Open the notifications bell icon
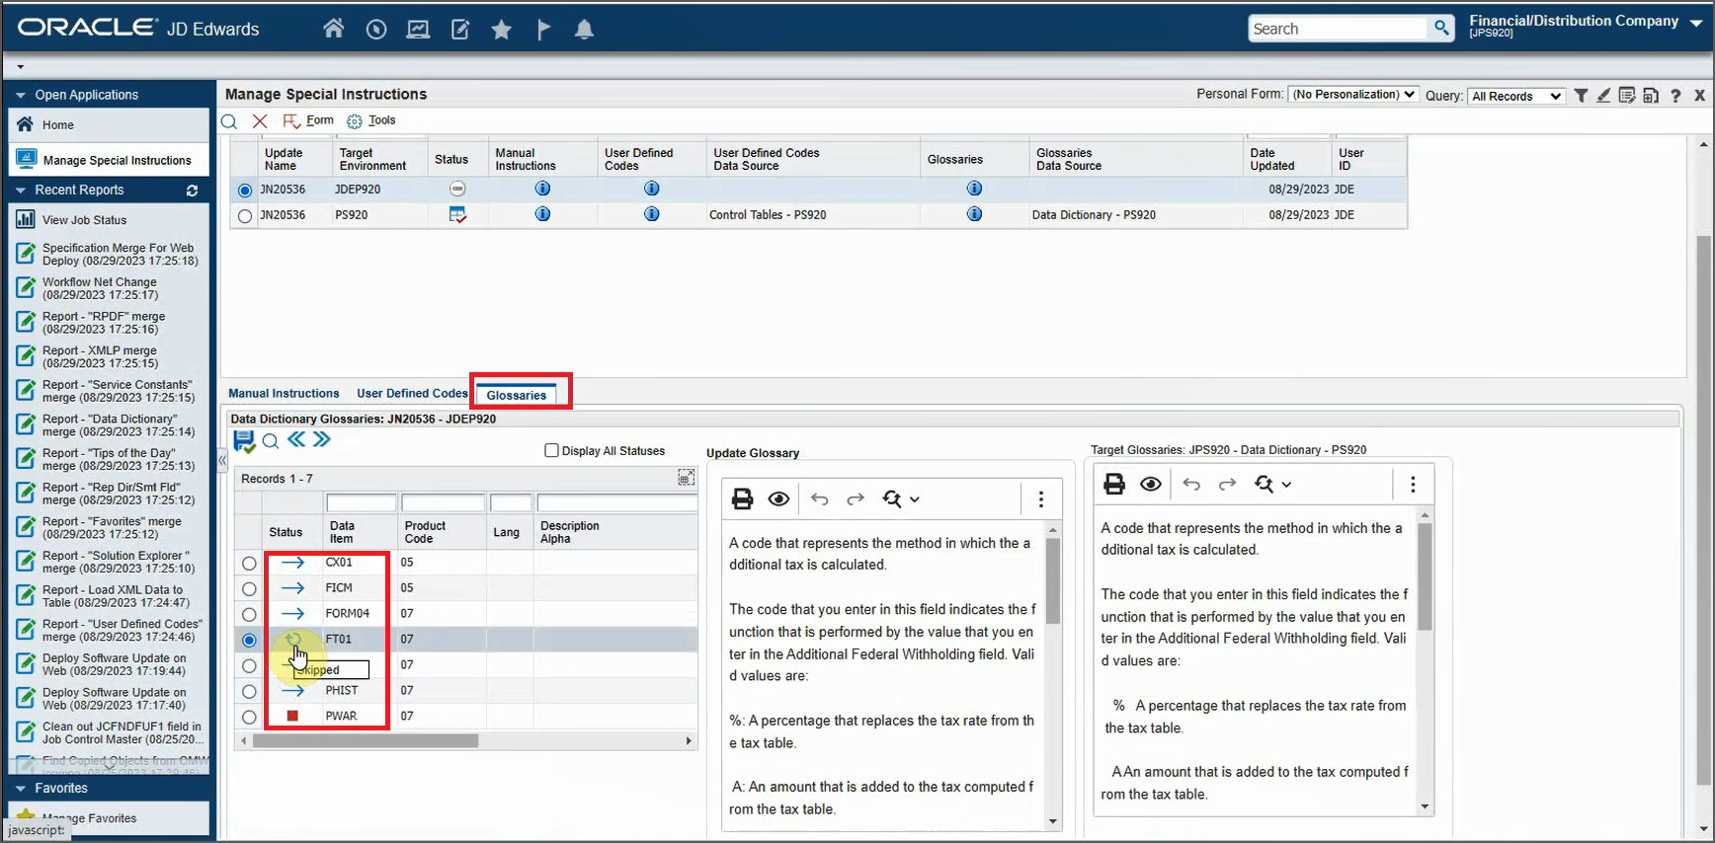 pos(585,30)
